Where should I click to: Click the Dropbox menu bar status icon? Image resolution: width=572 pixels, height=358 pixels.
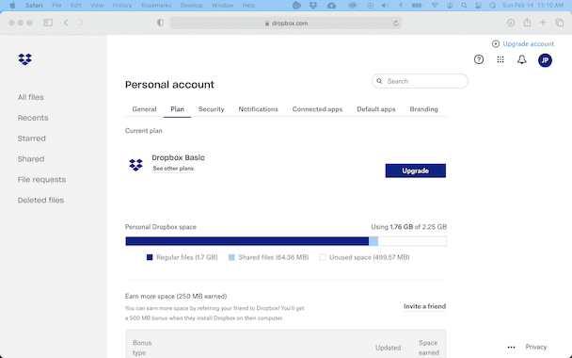pyautogui.click(x=313, y=5)
